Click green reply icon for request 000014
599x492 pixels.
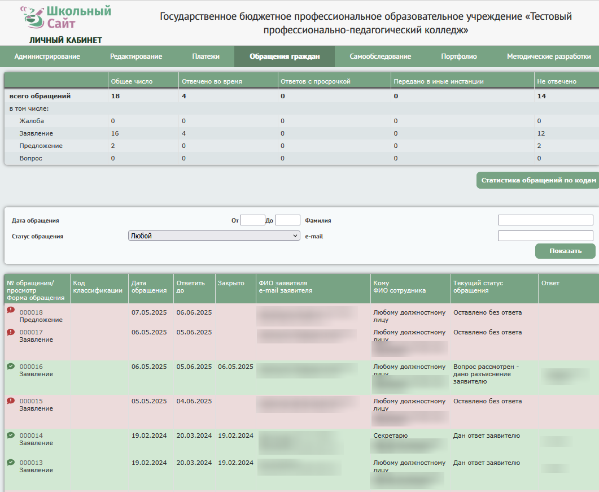[11, 436]
